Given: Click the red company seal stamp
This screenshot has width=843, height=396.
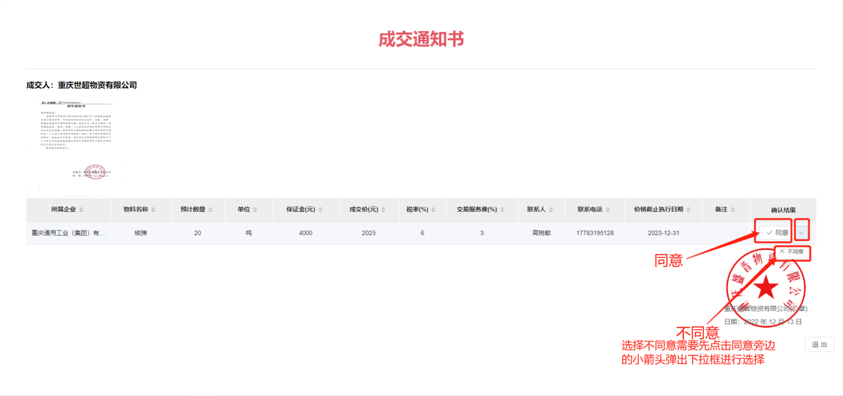Looking at the screenshot, I should point(765,286).
